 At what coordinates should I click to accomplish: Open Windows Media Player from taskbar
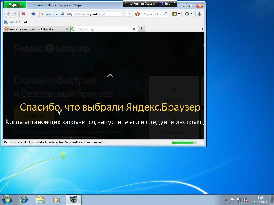coord(56,200)
